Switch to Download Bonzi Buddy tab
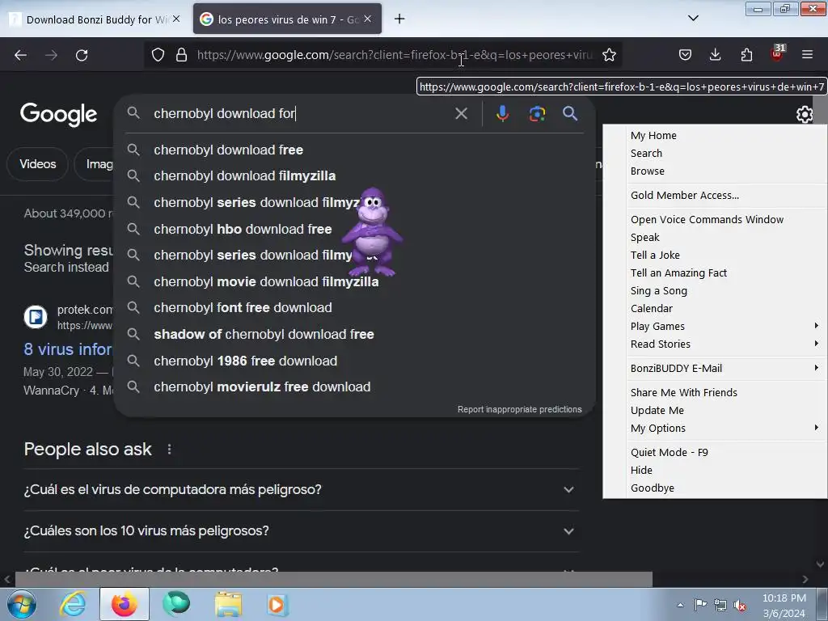Viewport: 828px width, 621px height. pos(95,19)
